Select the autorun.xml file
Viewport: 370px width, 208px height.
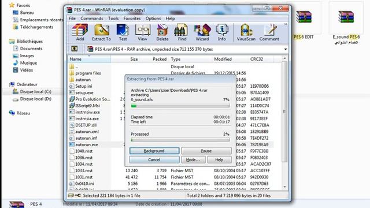click(87, 132)
